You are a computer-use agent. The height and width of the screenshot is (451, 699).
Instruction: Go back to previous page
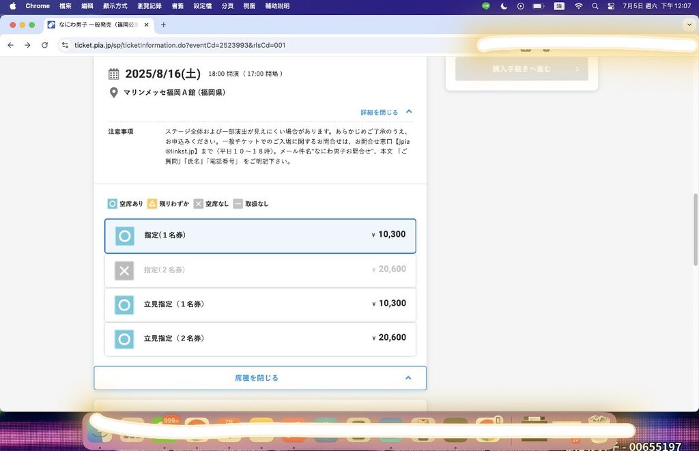(x=11, y=45)
